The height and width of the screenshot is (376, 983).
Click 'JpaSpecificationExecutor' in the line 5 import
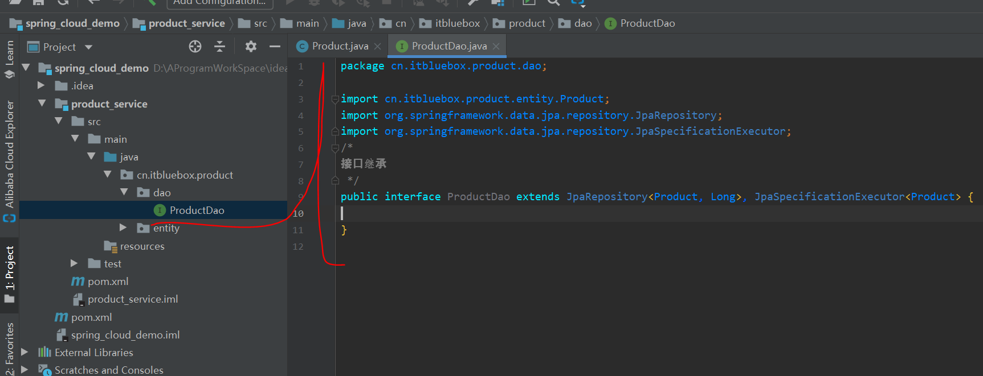point(711,131)
